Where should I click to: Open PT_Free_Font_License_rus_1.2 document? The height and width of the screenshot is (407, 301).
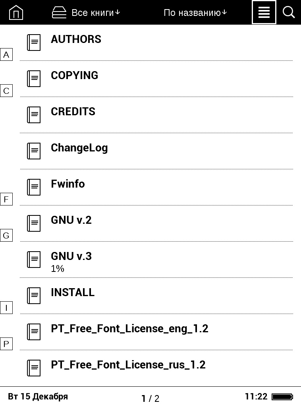pyautogui.click(x=156, y=368)
